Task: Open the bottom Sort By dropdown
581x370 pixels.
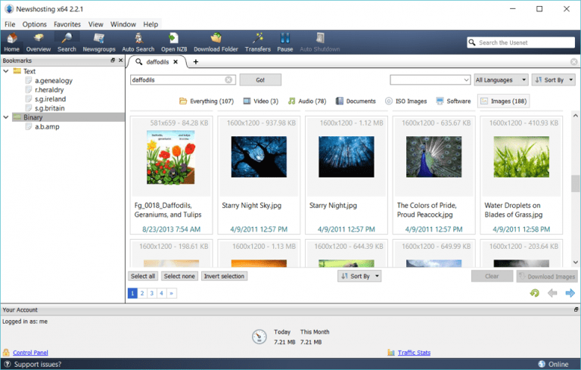Action: [359, 276]
